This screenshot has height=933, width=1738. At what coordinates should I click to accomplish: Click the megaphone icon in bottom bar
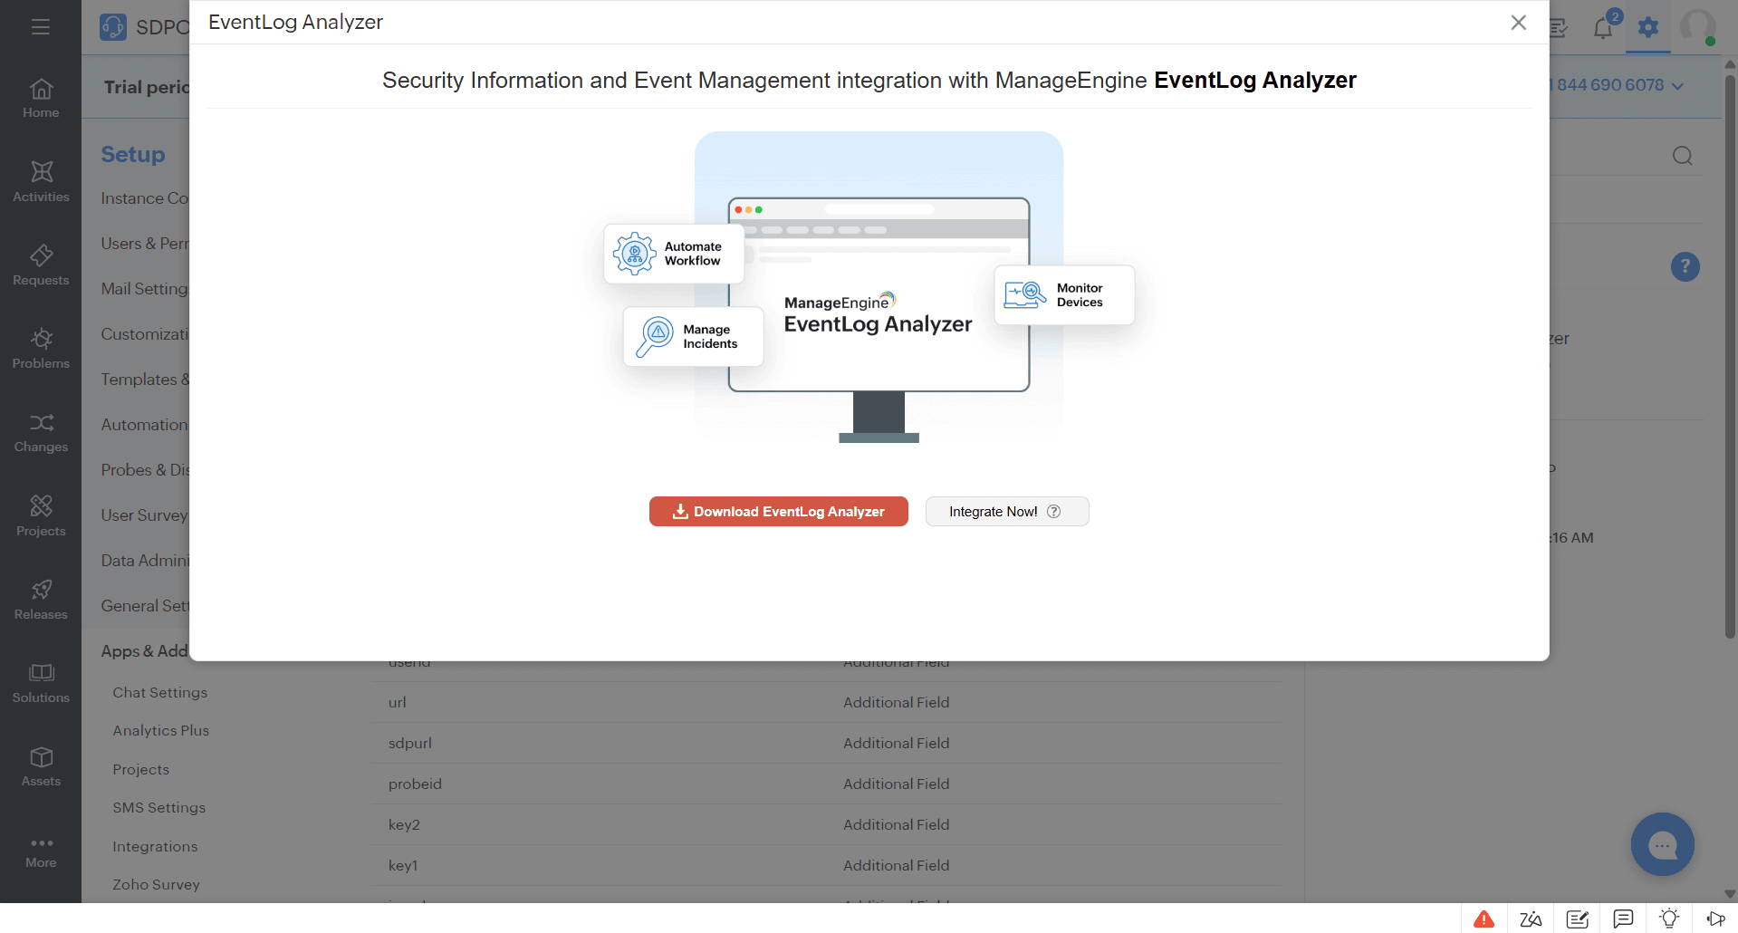tap(1716, 919)
